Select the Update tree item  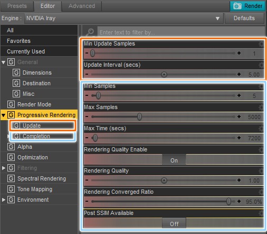pos(43,125)
